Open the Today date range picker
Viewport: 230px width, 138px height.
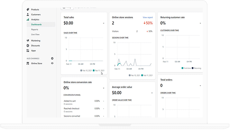pyautogui.click(x=67, y=7)
